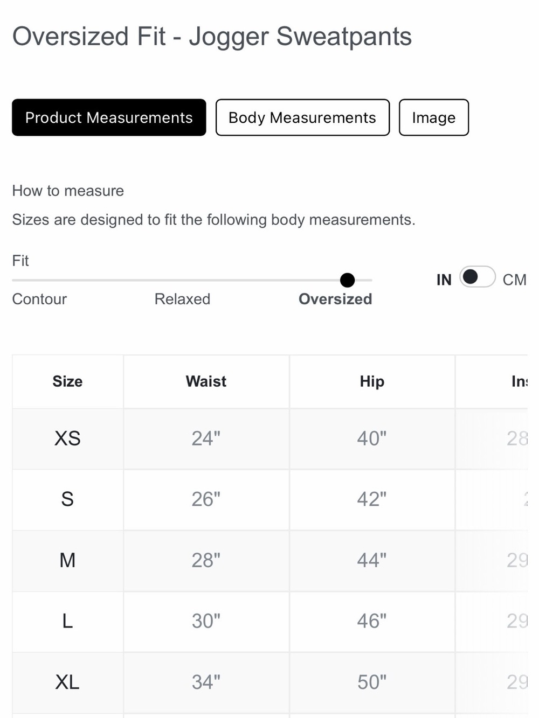Choose the Contour fit option

point(39,299)
